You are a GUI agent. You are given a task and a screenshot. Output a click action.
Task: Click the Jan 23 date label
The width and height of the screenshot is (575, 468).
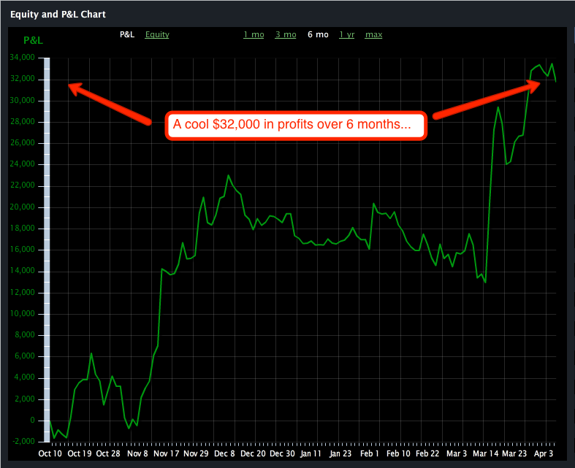coord(340,453)
